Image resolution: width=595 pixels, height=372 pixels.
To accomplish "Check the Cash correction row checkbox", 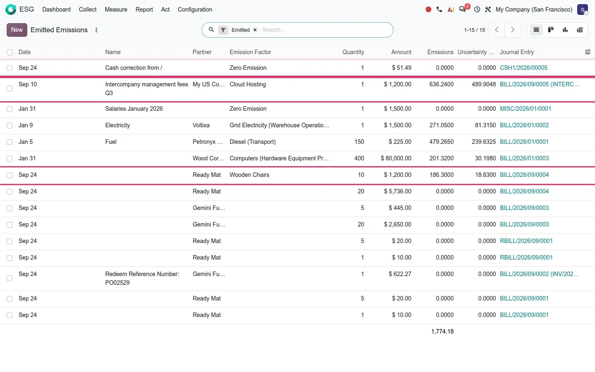I will tap(10, 68).
